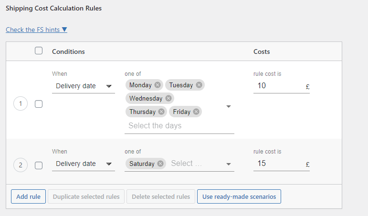Remove the Tuesday day tag

pos(199,85)
